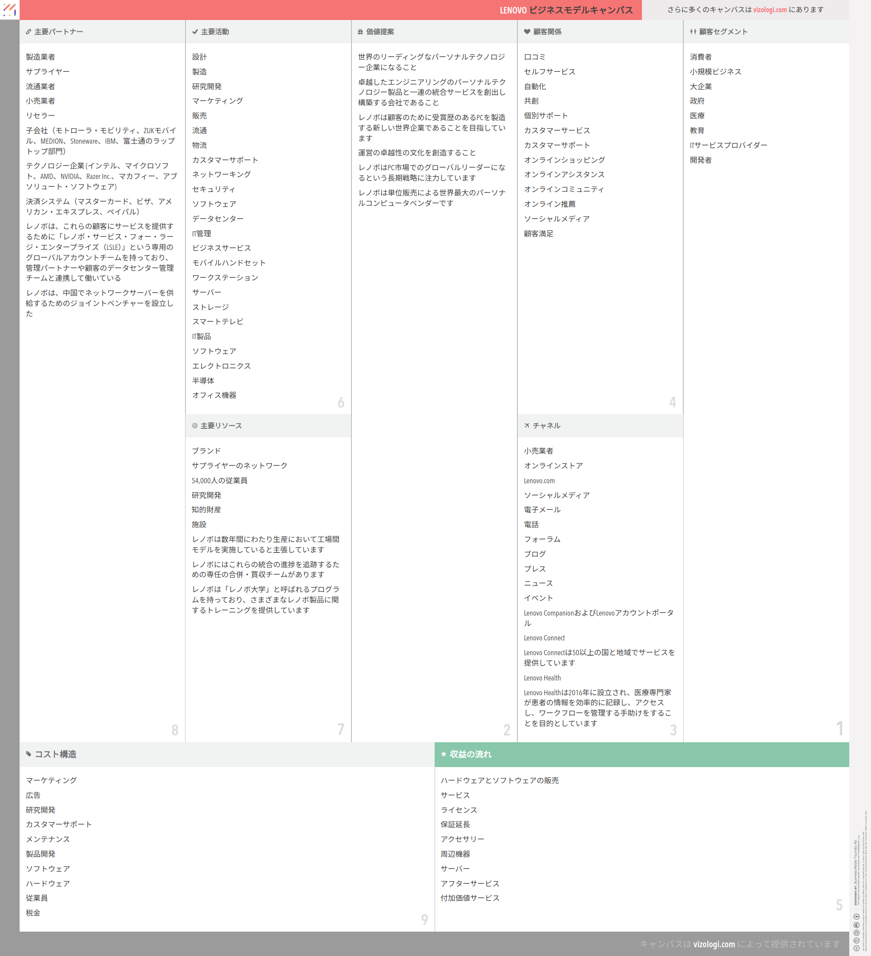871x956 pixels.
Task: Click the Vizologi logo icon top-left
Action: pyautogui.click(x=10, y=10)
